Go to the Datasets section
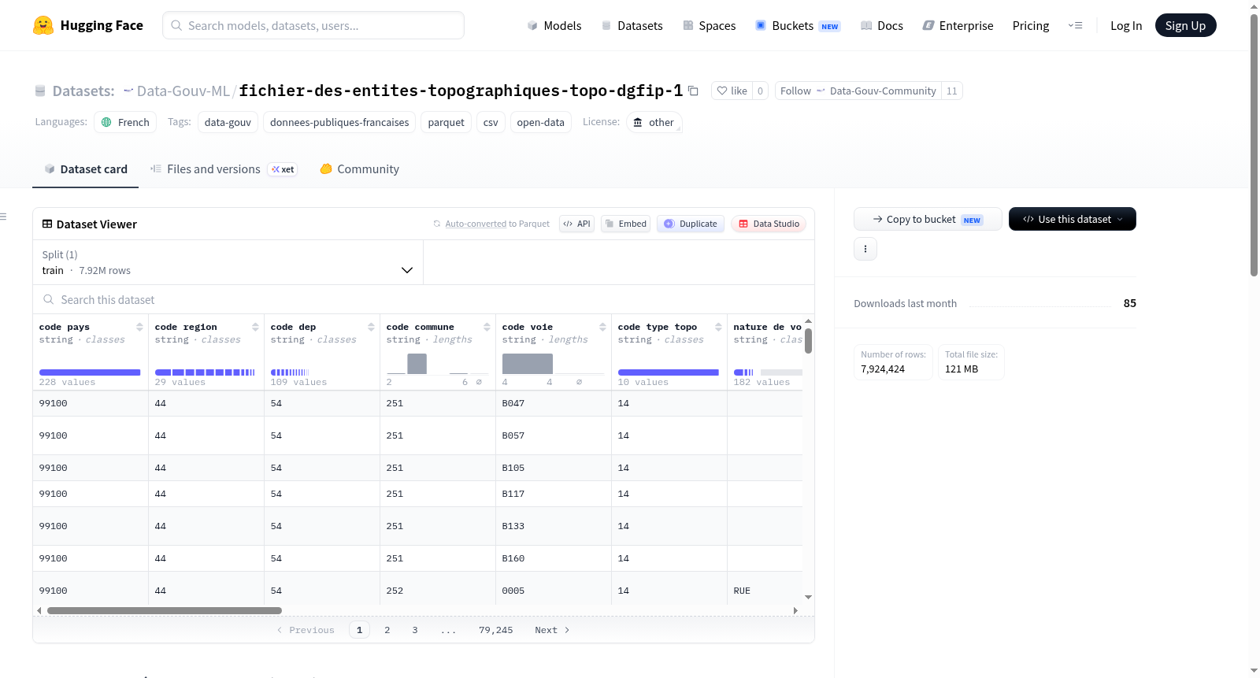 [632, 26]
